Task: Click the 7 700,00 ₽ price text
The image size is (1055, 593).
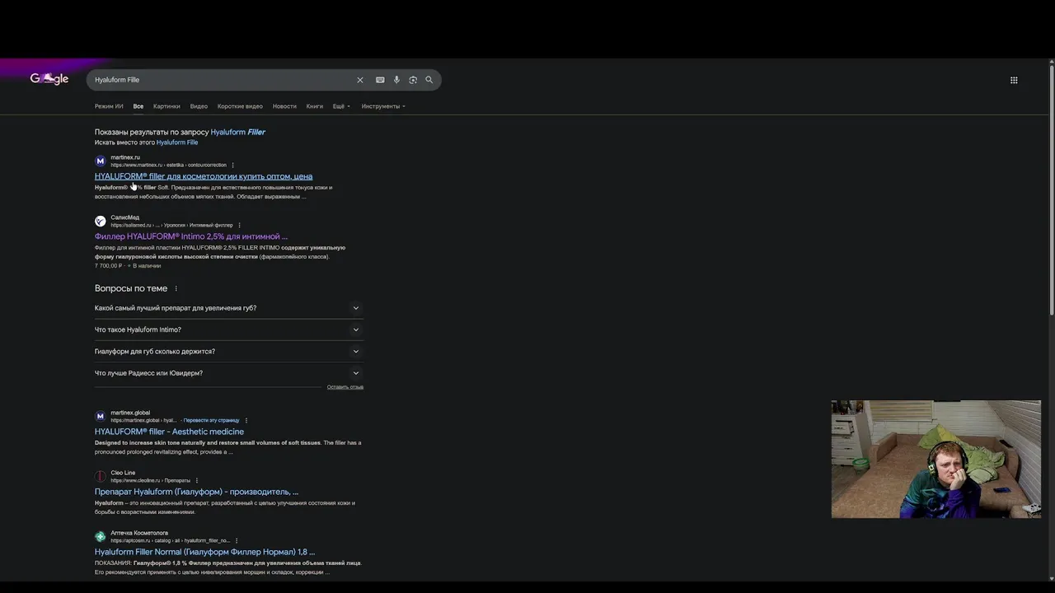Action: coord(108,266)
